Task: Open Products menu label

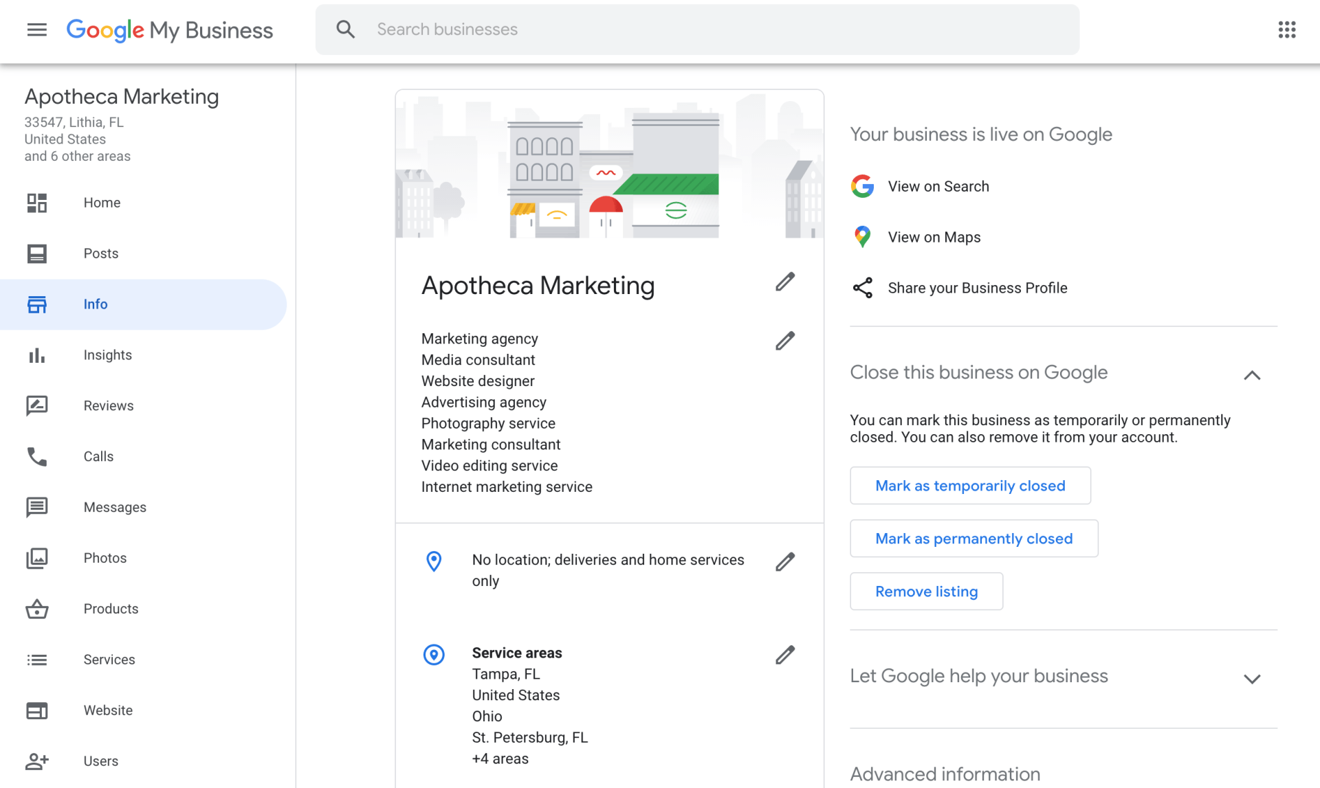Action: pyautogui.click(x=111, y=609)
